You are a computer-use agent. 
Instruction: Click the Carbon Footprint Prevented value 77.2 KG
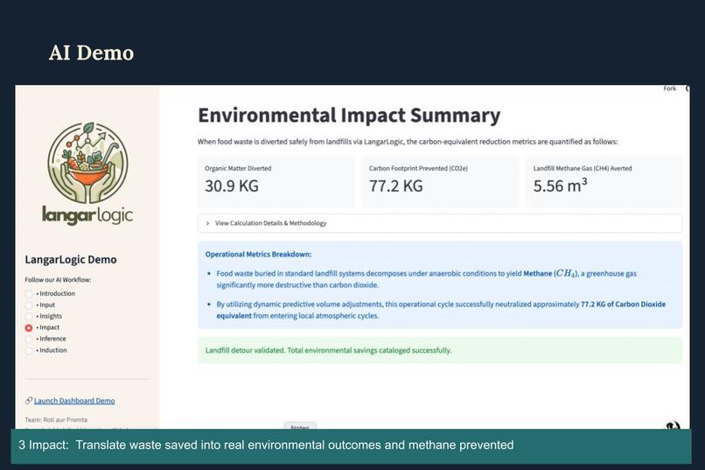[x=395, y=186]
